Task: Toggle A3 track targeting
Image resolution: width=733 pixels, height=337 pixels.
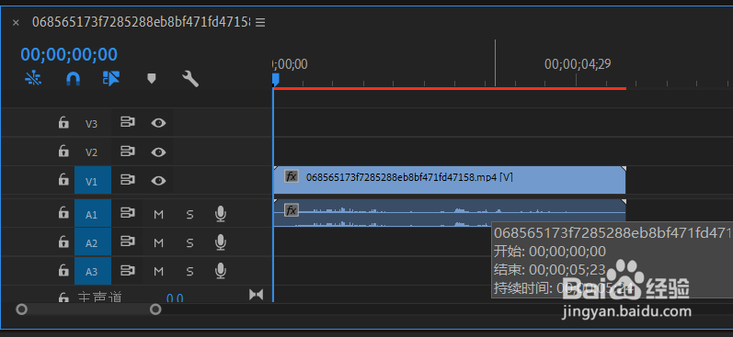Action: click(93, 271)
